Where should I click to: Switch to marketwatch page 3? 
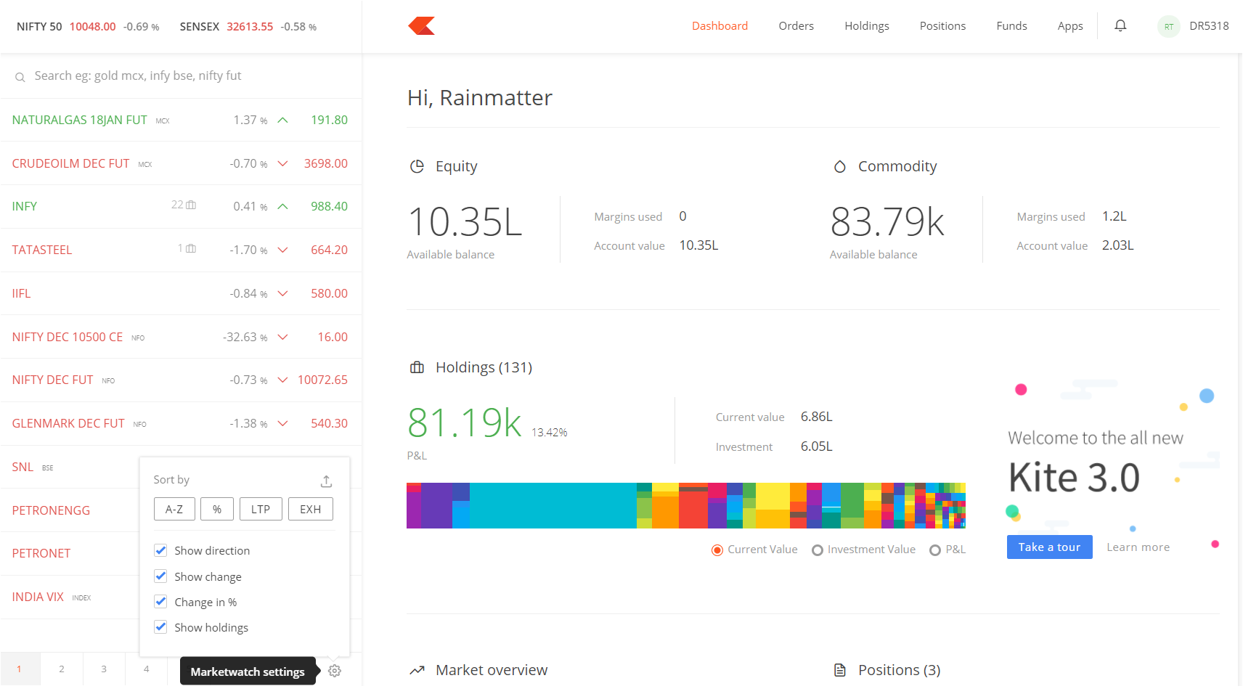pos(104,669)
